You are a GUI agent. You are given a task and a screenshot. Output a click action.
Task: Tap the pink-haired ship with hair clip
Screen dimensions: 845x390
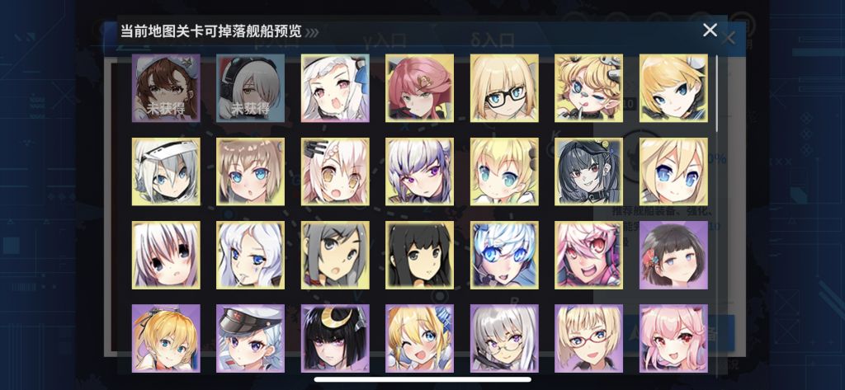click(419, 87)
